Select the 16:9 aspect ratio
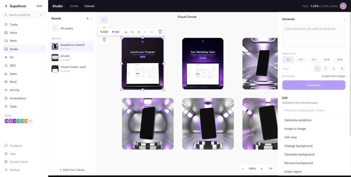Screen dimensions: 351x177 click(x=340, y=60)
